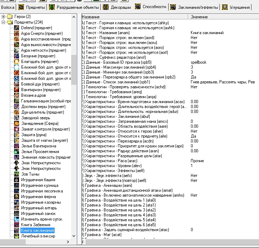
Task: Click the Аура выносливости ability icon
Action: tap(17, 45)
